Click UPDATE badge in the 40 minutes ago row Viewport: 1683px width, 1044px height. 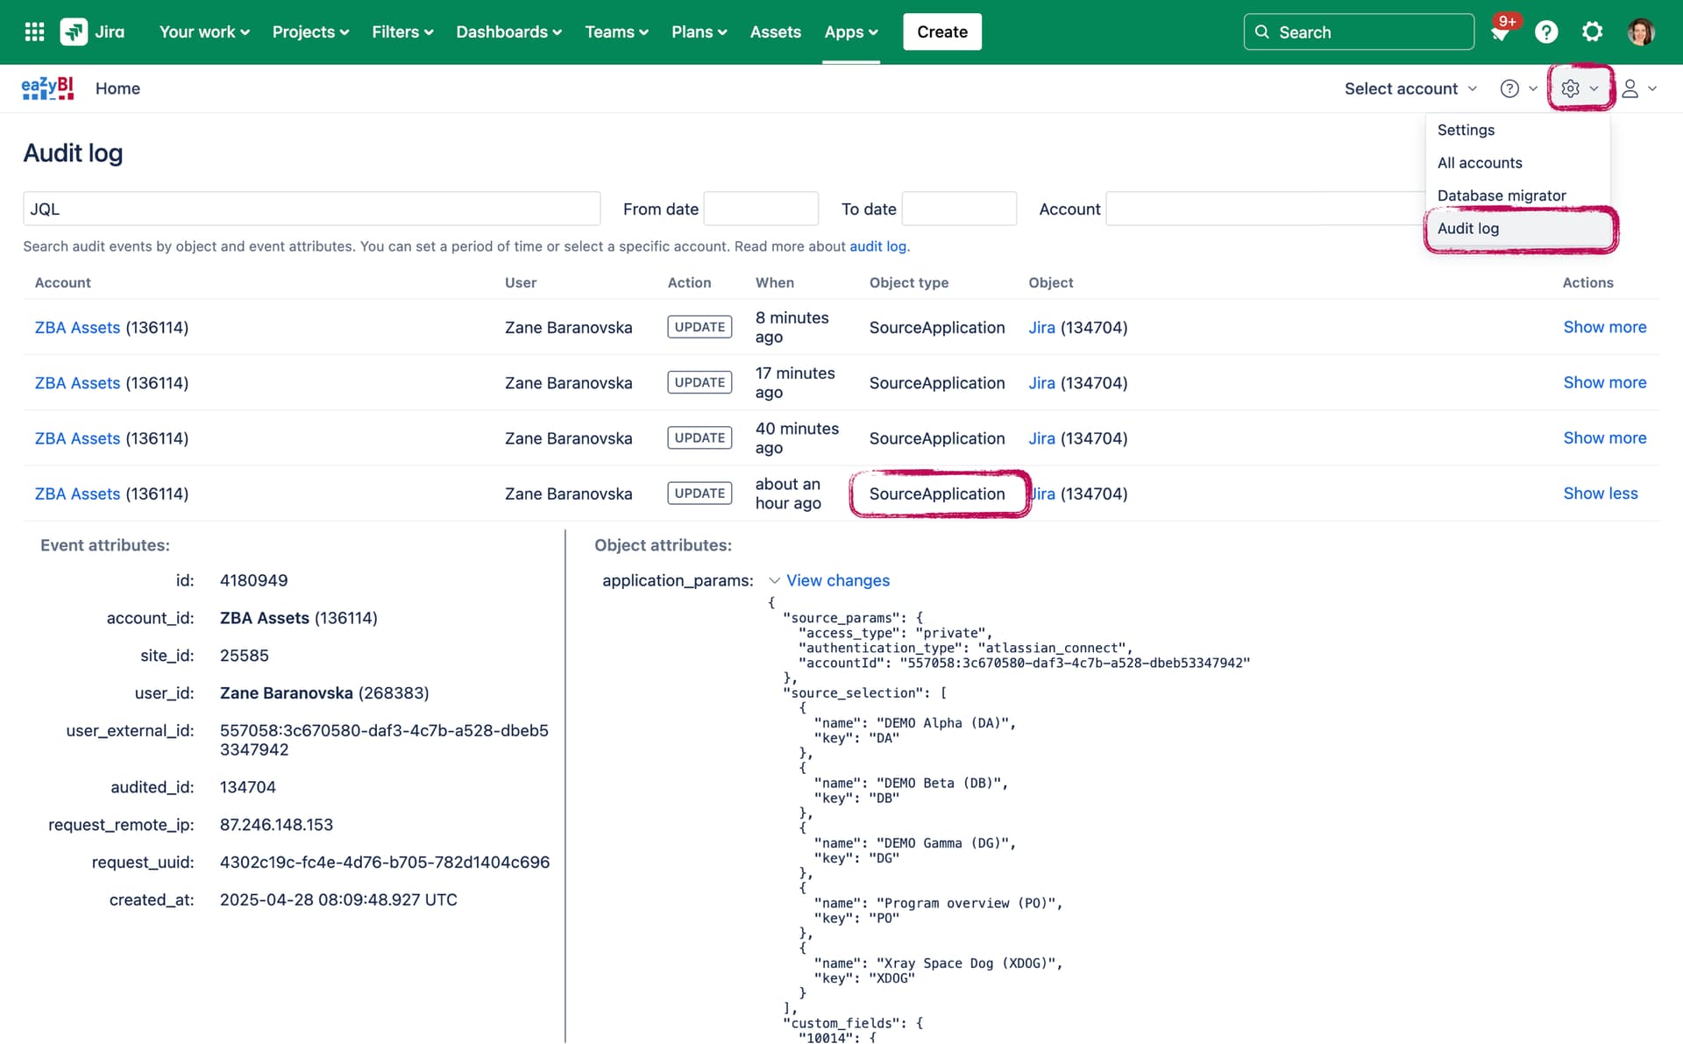click(699, 437)
